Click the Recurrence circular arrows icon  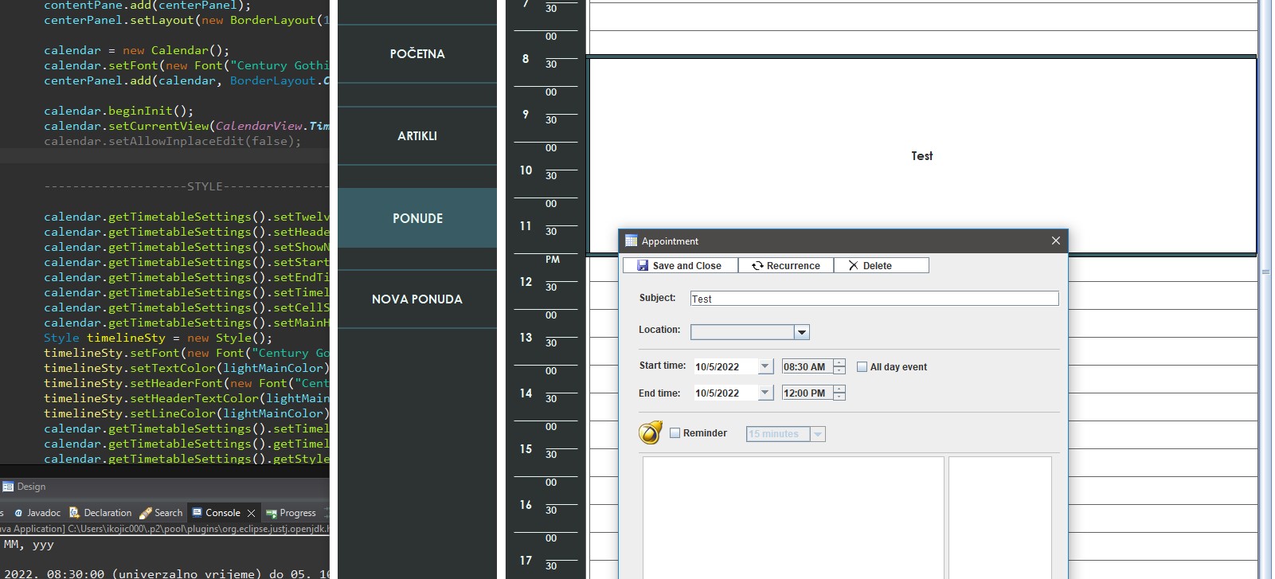pos(757,266)
